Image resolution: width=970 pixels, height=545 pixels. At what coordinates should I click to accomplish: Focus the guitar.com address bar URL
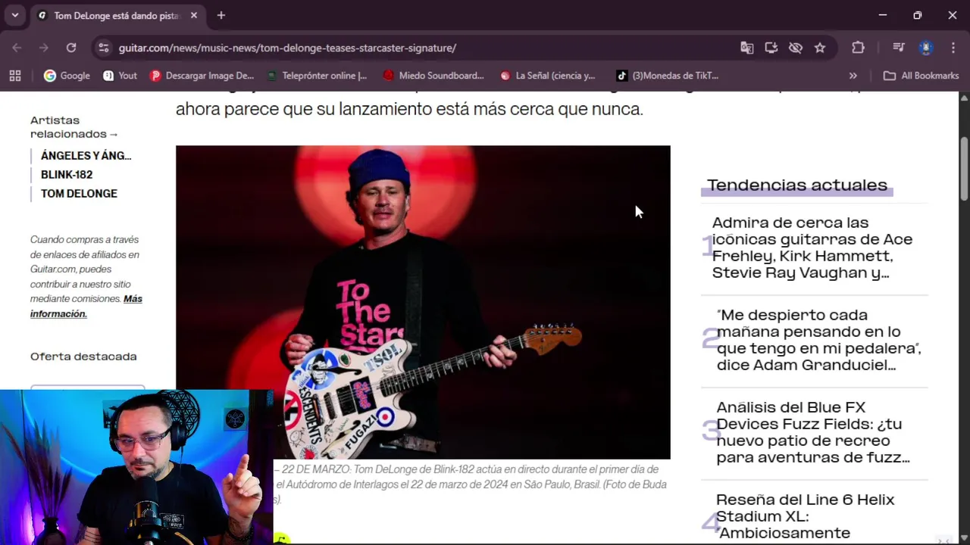click(287, 48)
